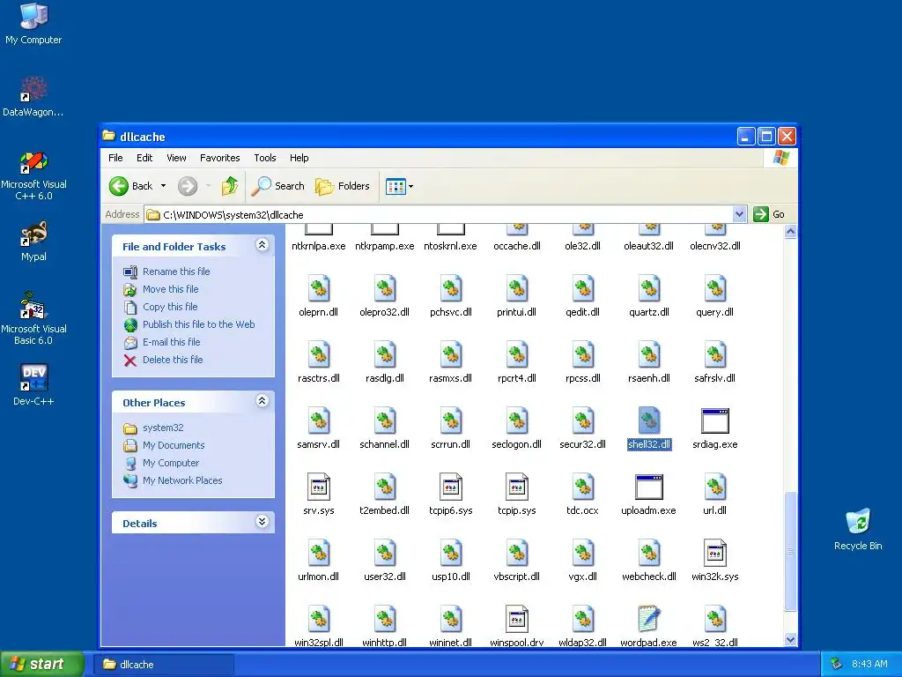Go to My Network Places link
This screenshot has height=677, width=902.
[x=182, y=480]
